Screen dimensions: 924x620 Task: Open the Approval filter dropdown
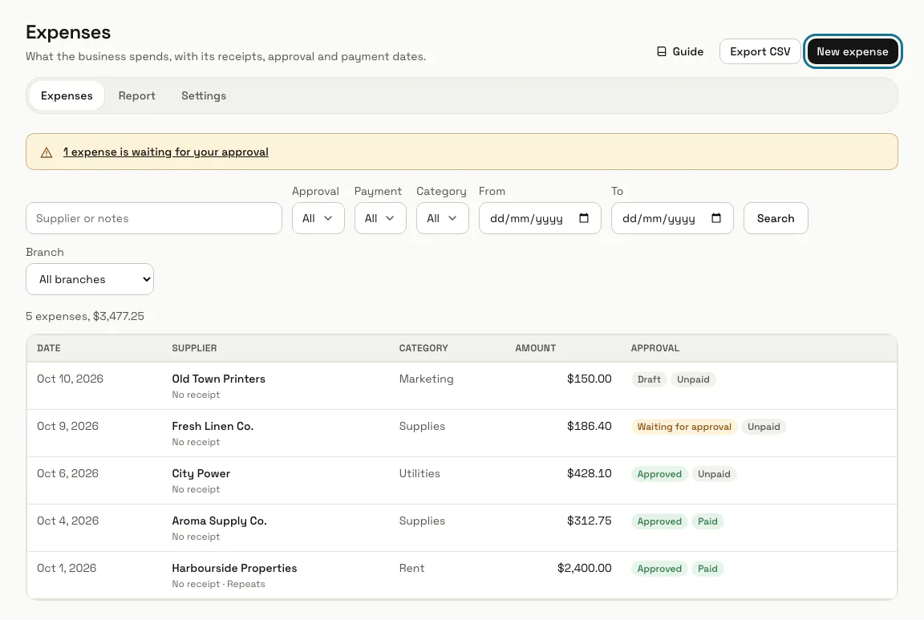[318, 218]
